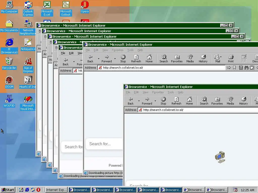The image size is (258, 193).
Task: Open Help menu in the frontmost Browservice window
Action: pos(180,92)
